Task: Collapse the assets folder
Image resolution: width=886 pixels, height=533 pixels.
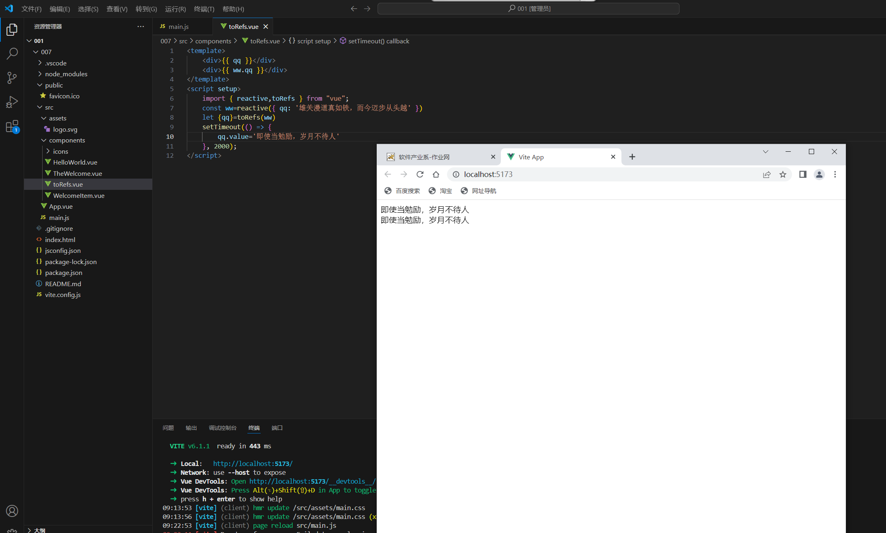Action: (x=44, y=118)
